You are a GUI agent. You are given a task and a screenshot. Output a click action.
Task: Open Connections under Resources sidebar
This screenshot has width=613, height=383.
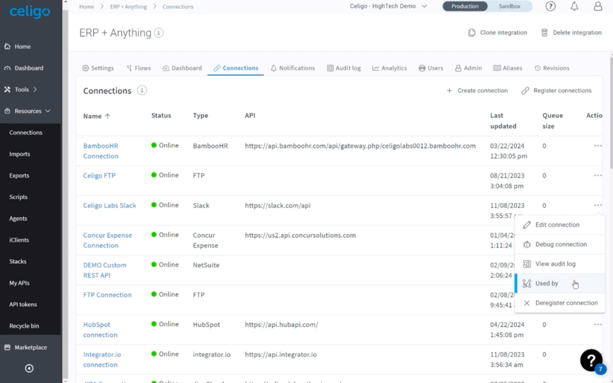26,132
